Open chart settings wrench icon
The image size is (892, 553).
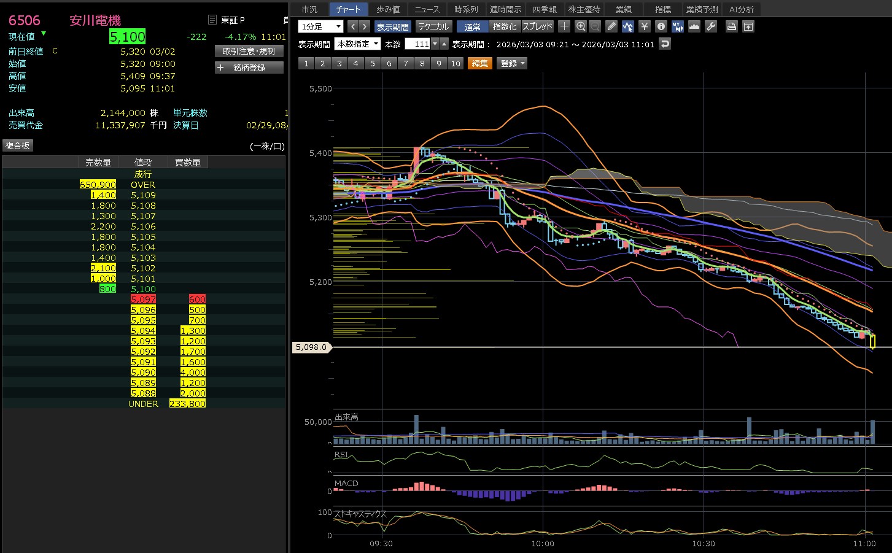711,26
